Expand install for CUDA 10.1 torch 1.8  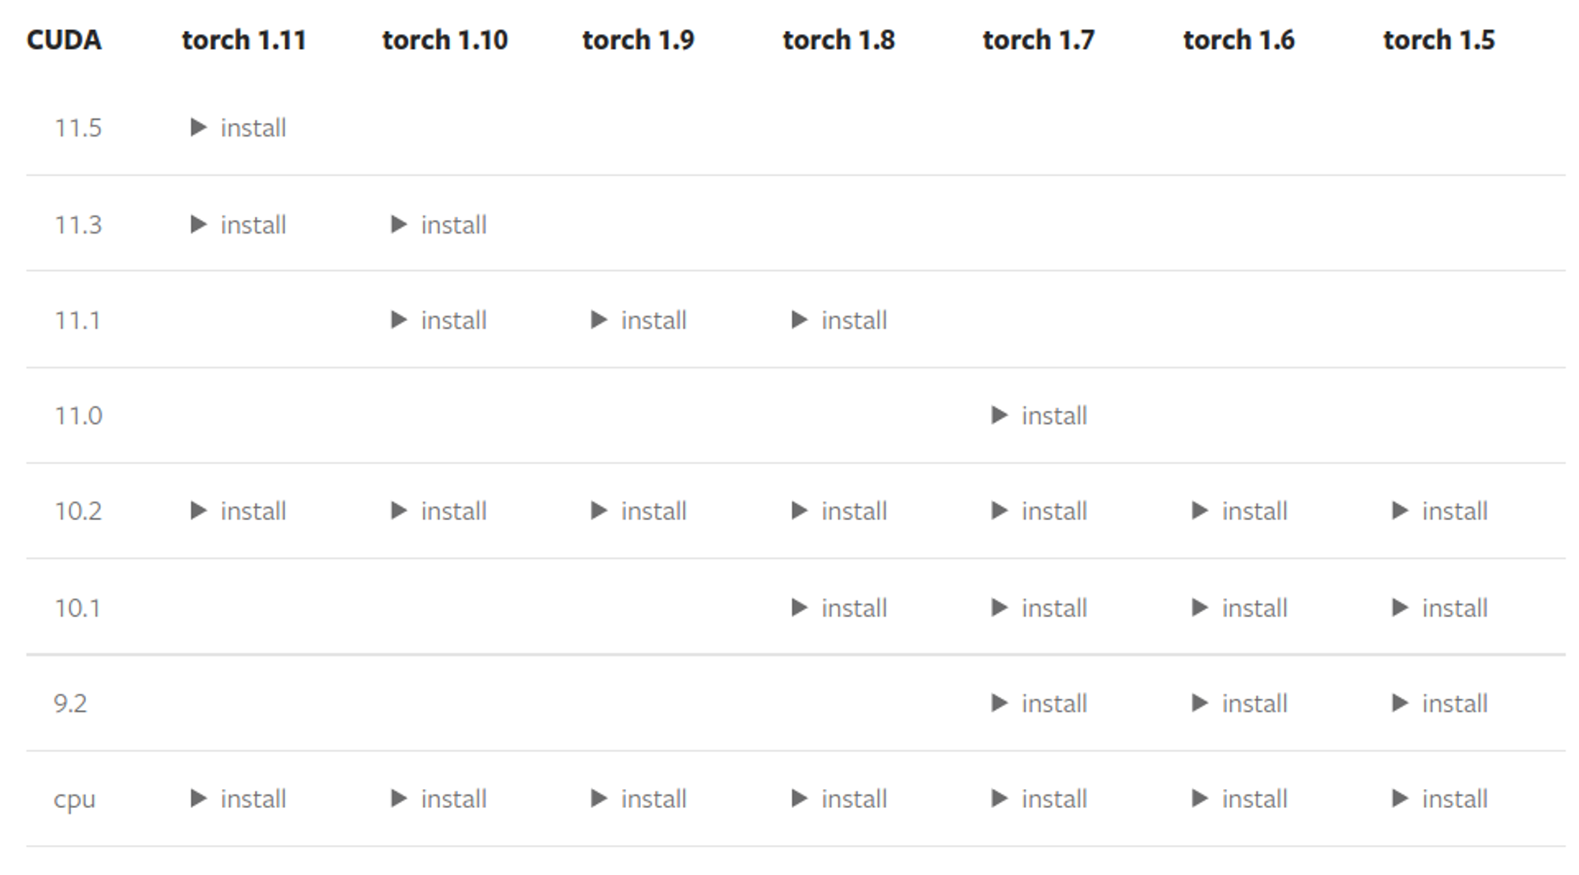pos(839,608)
